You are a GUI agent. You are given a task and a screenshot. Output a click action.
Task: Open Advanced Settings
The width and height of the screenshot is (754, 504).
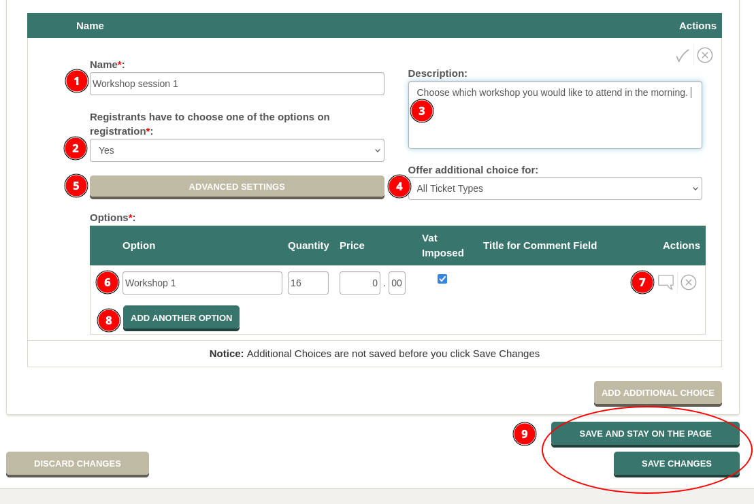tap(237, 186)
